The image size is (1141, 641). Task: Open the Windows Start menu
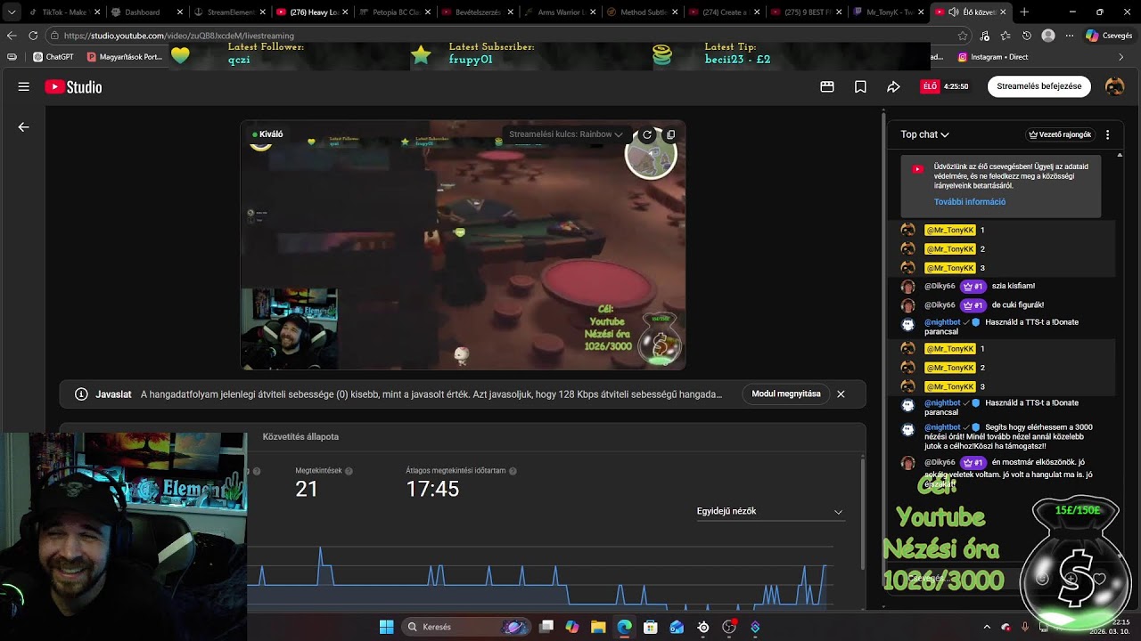(x=386, y=627)
